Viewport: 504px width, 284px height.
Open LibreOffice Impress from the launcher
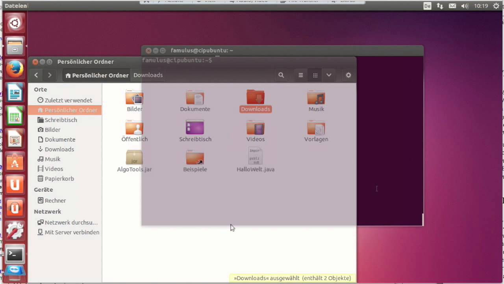pyautogui.click(x=15, y=139)
